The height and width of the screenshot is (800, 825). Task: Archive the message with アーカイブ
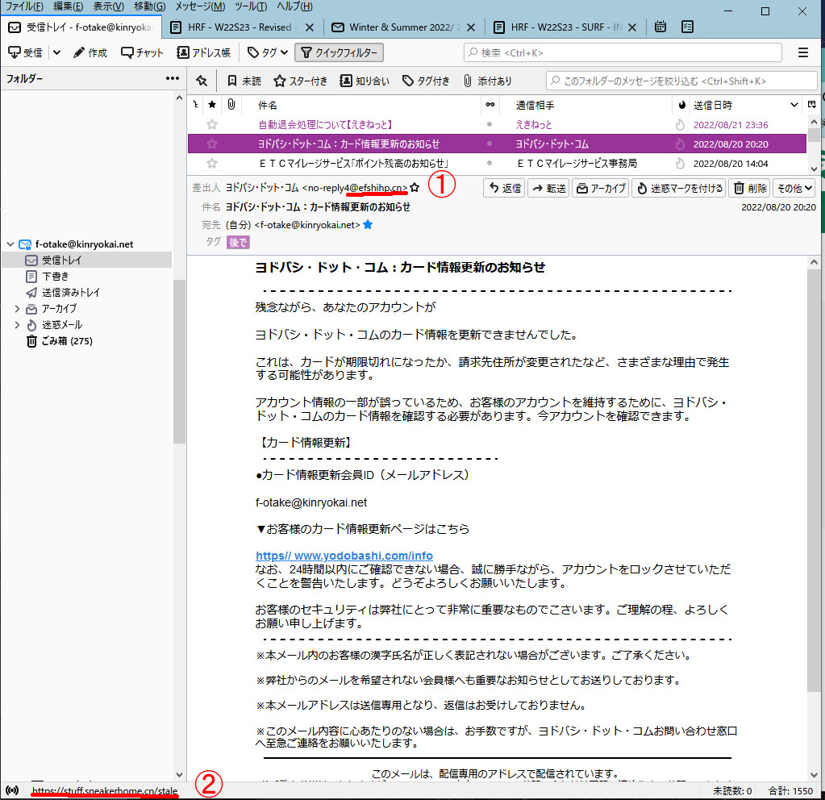point(602,188)
